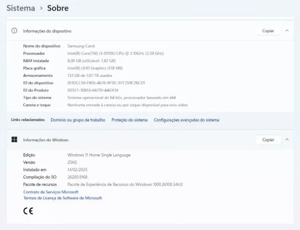300x230 pixels.
Task: Click the Informações do Windows header text
Action: [46, 140]
